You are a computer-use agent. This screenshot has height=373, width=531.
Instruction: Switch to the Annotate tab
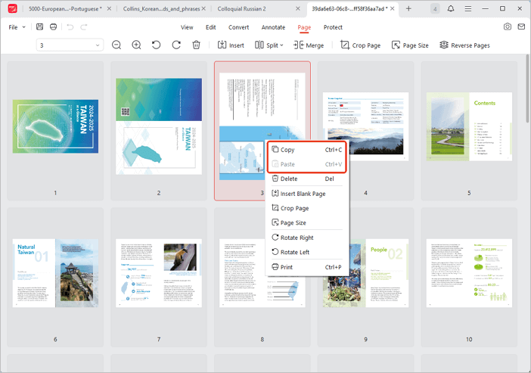point(273,27)
